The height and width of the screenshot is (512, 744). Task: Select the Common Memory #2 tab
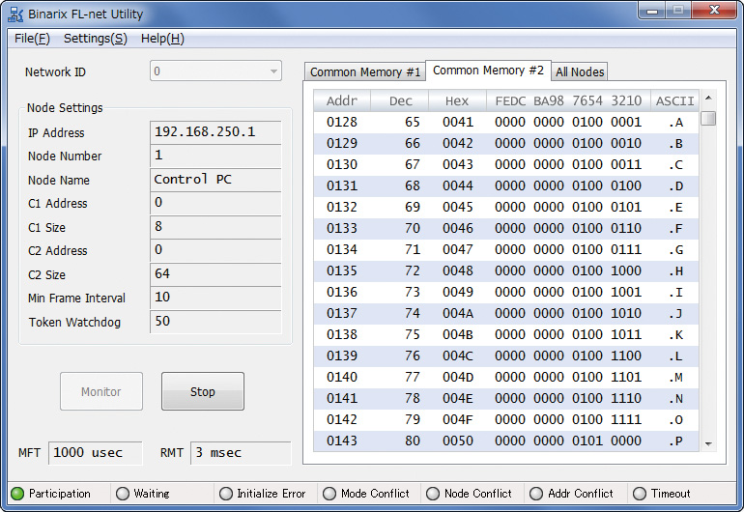(x=488, y=71)
